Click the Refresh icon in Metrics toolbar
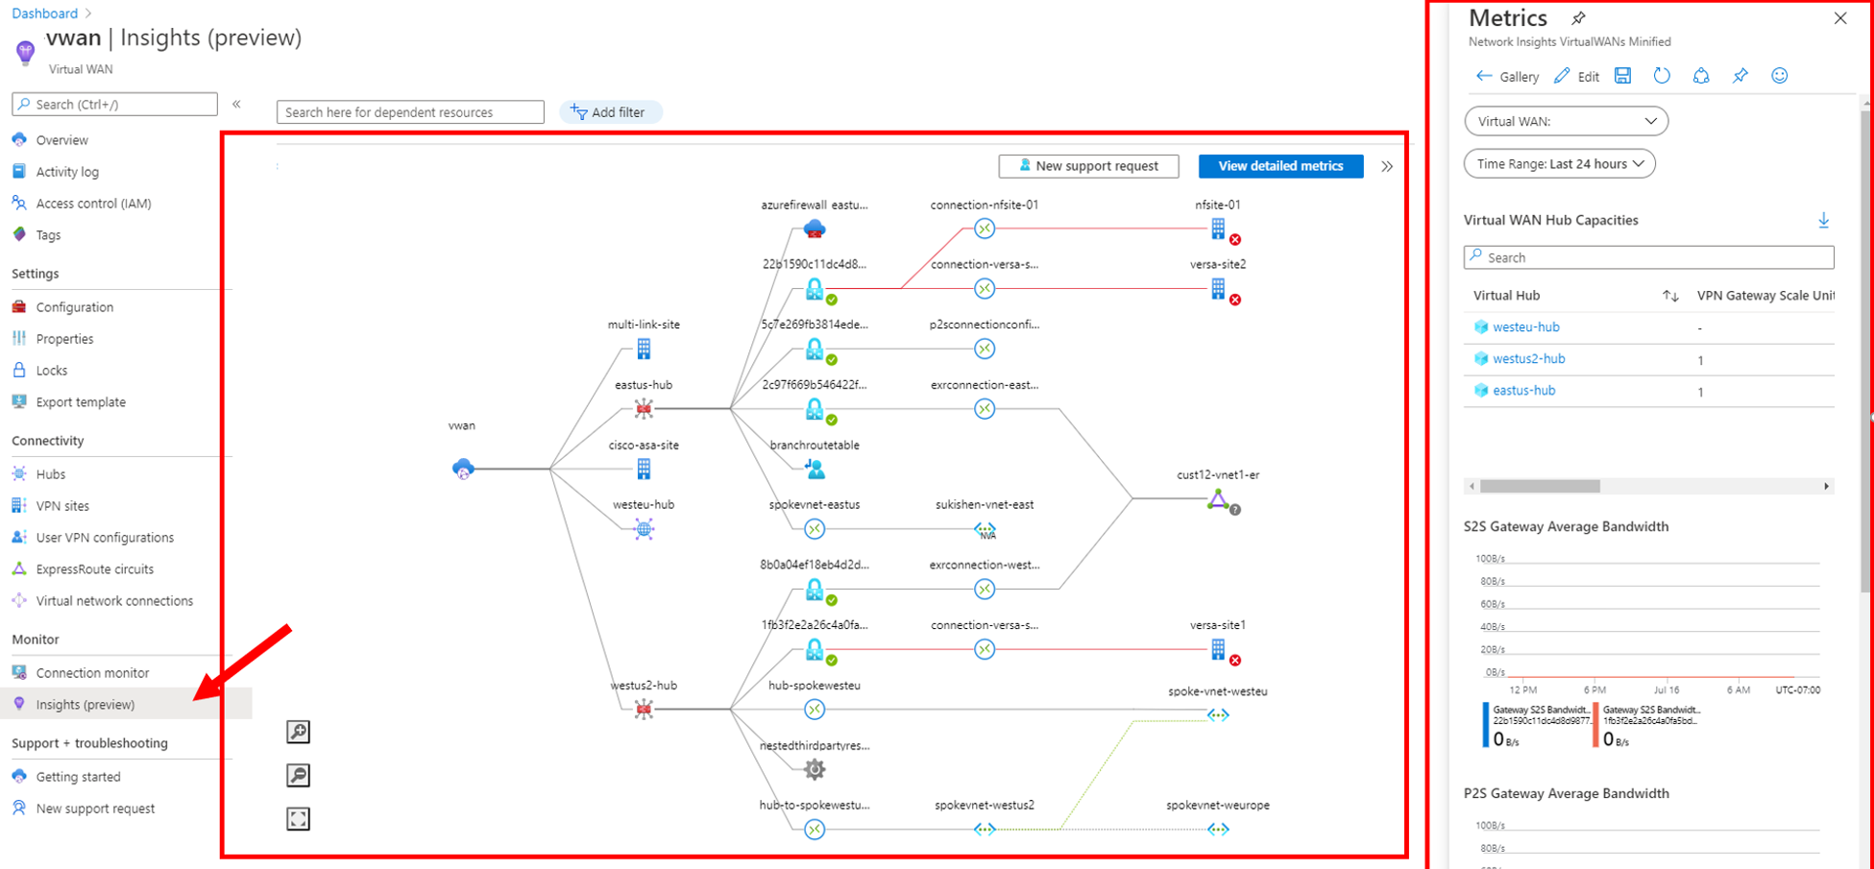 pos(1662,76)
